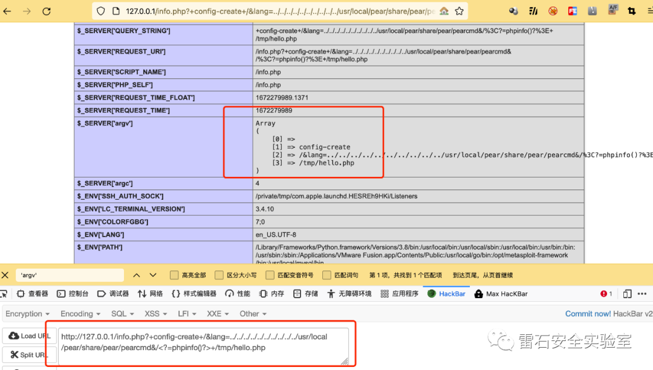Click the $_SERVER['PHP_SELF'] label cell
Image resolution: width=653 pixels, height=370 pixels.
point(163,85)
